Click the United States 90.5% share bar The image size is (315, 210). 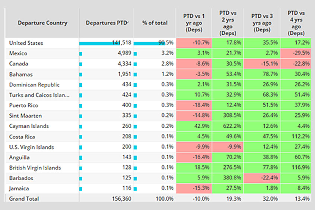[149, 43]
